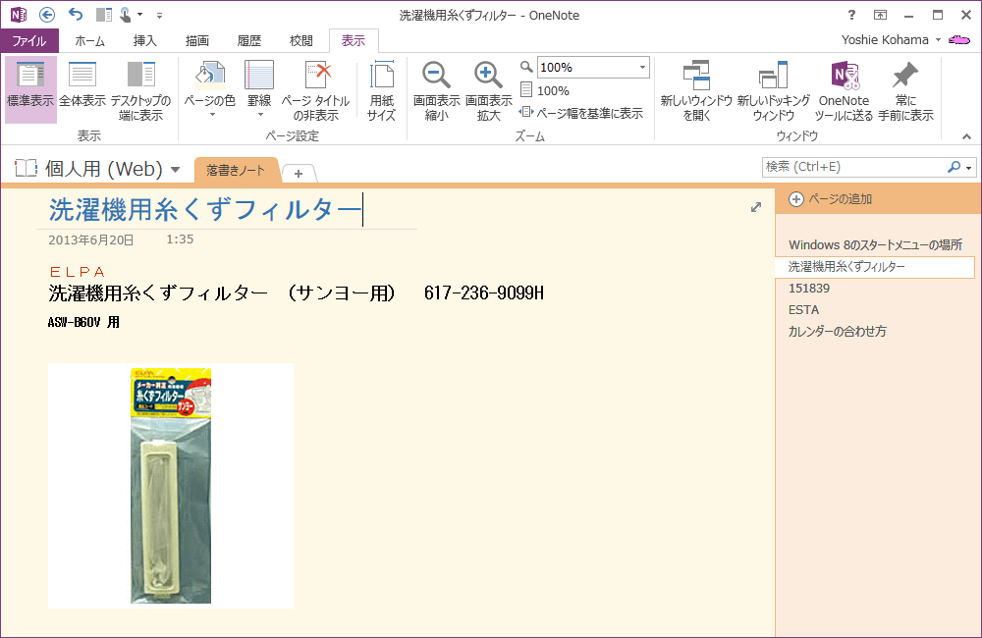Open the touch/mouse mode dropdown arrow
Image resolution: width=982 pixels, height=638 pixels.
pos(139,15)
